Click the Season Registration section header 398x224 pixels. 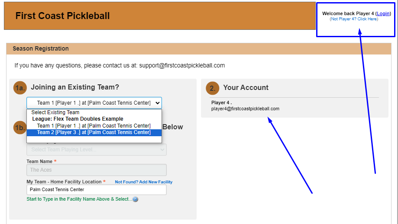point(41,48)
